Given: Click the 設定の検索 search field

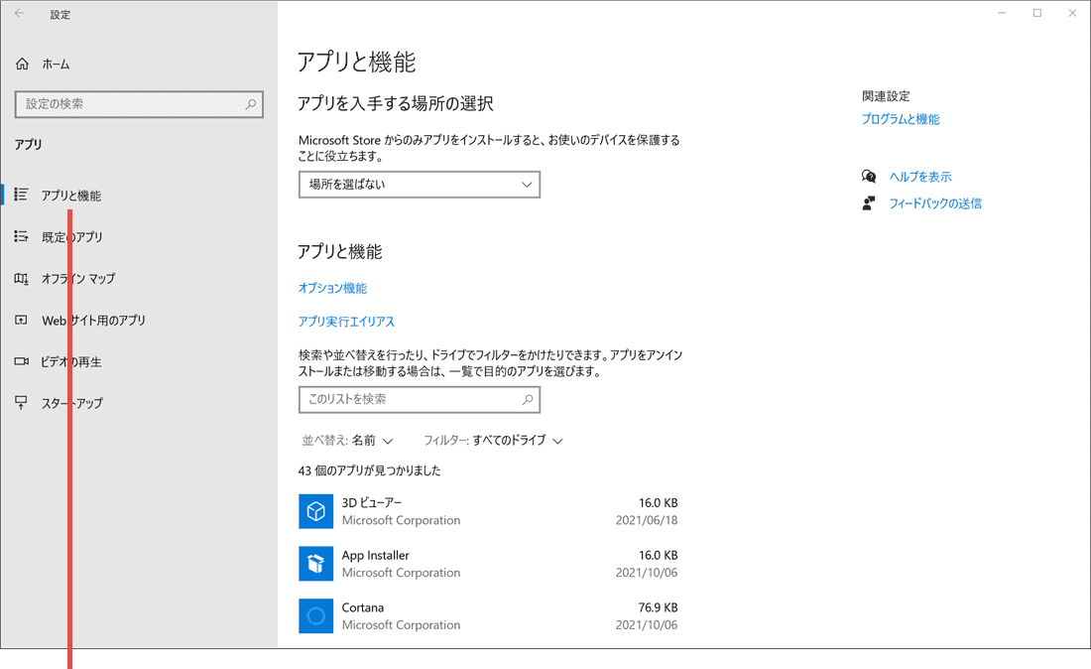Looking at the screenshot, I should (139, 104).
